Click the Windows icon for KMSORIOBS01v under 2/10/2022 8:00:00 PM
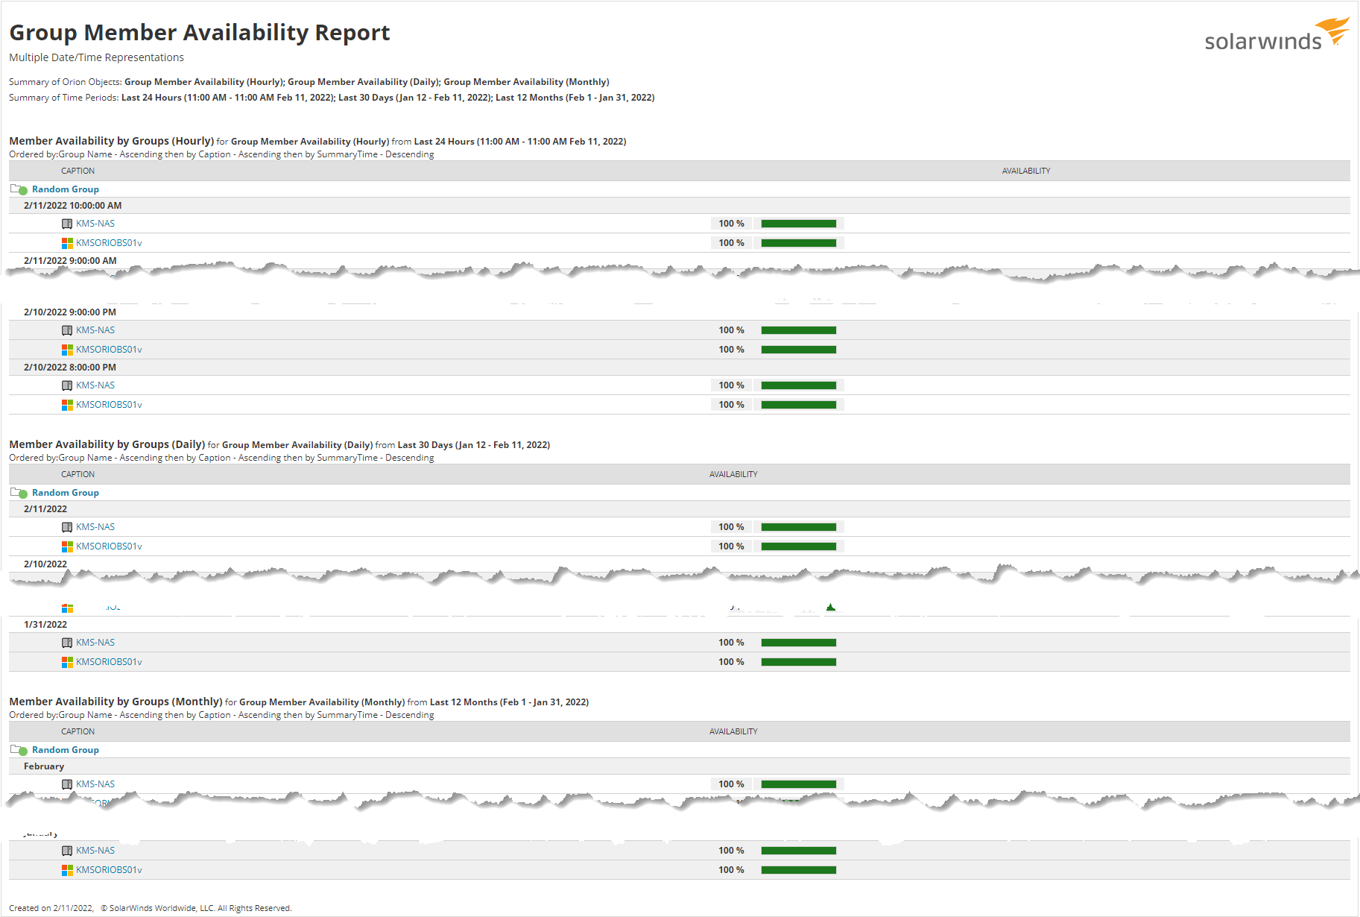The height and width of the screenshot is (917, 1360). 67,405
